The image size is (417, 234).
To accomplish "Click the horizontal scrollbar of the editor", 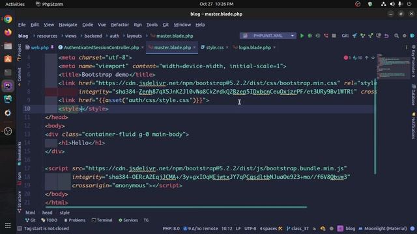I will coord(176,207).
